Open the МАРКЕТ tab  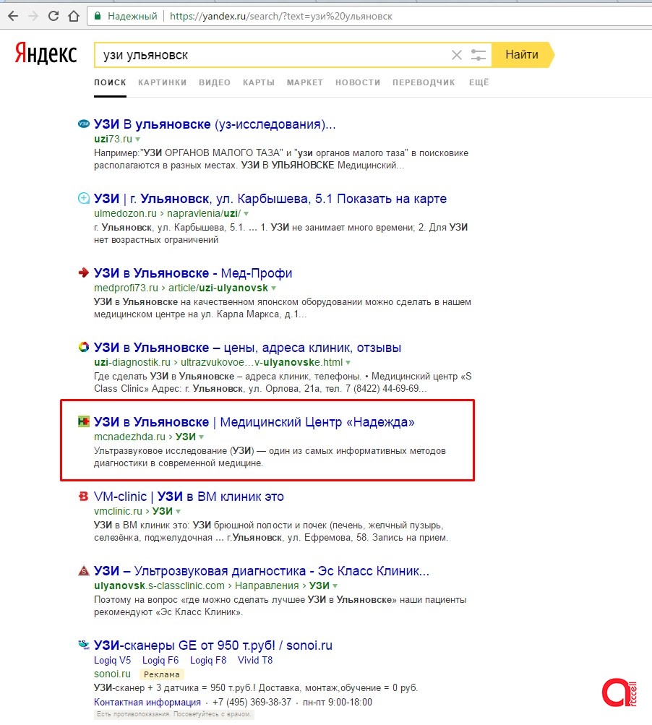(x=305, y=82)
